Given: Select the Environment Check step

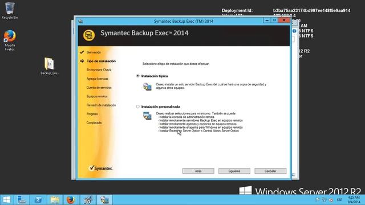Looking at the screenshot, I should (99, 70).
